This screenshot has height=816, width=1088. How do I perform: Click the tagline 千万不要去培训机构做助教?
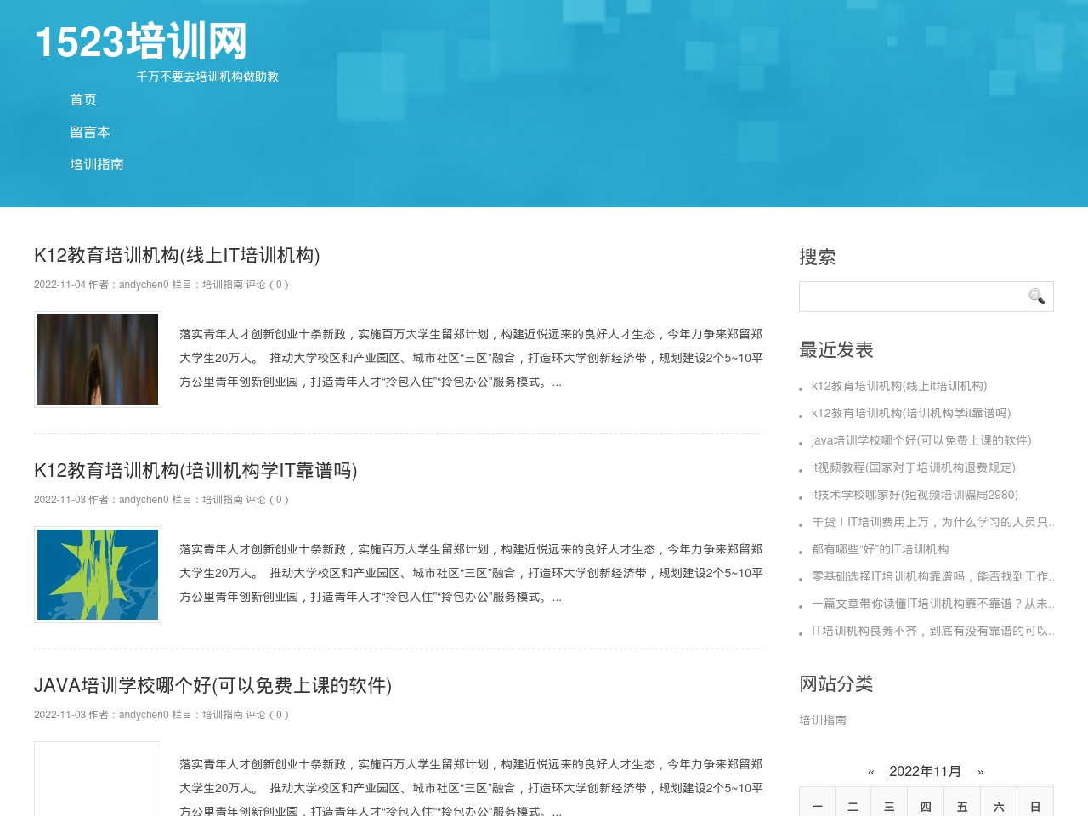[207, 76]
